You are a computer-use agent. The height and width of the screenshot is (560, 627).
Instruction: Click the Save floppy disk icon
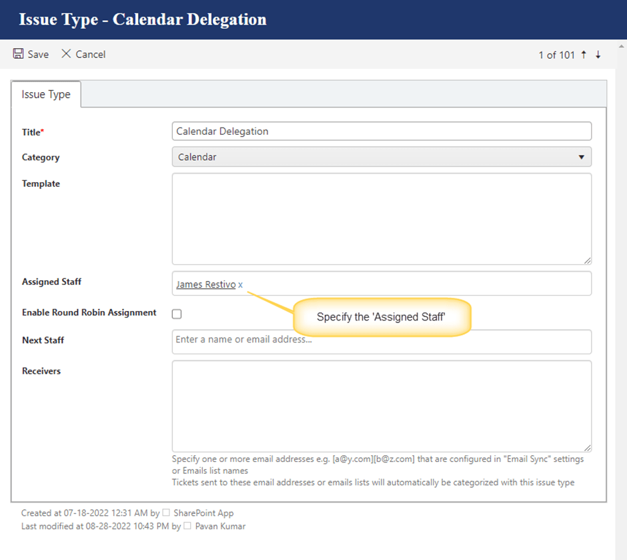pos(19,54)
